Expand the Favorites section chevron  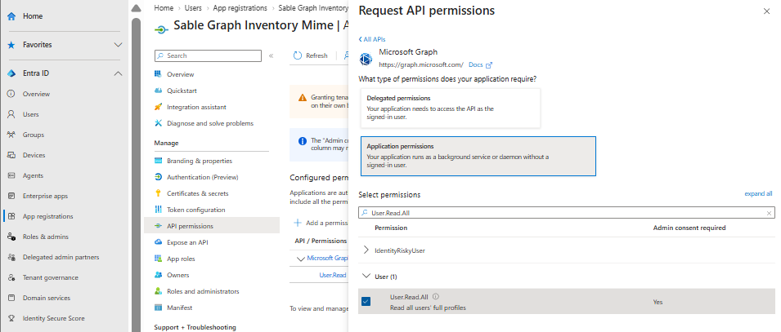point(118,45)
